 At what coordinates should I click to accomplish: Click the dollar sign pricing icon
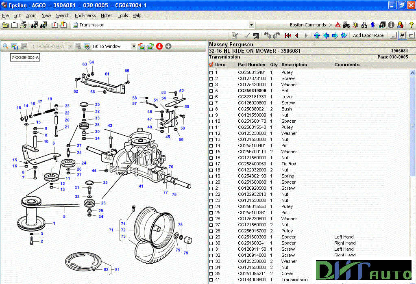pyautogui.click(x=372, y=25)
